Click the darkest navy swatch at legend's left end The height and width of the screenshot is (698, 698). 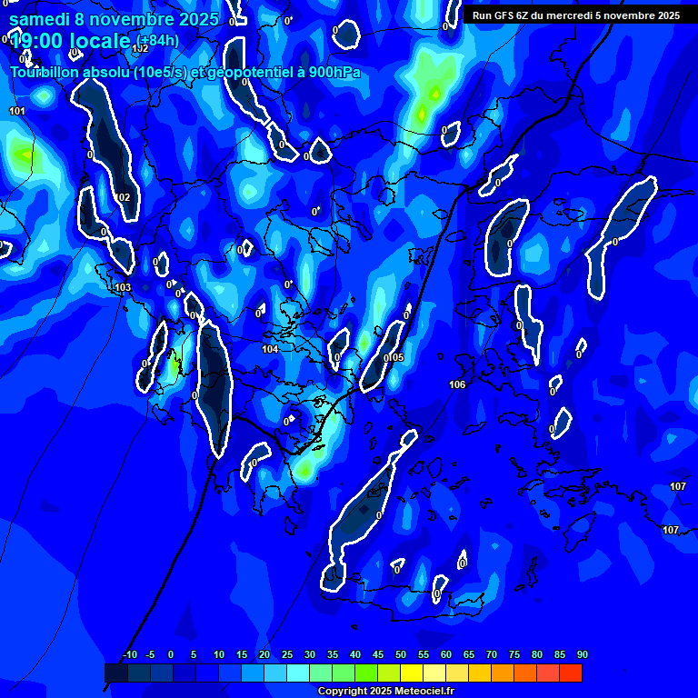(116, 673)
